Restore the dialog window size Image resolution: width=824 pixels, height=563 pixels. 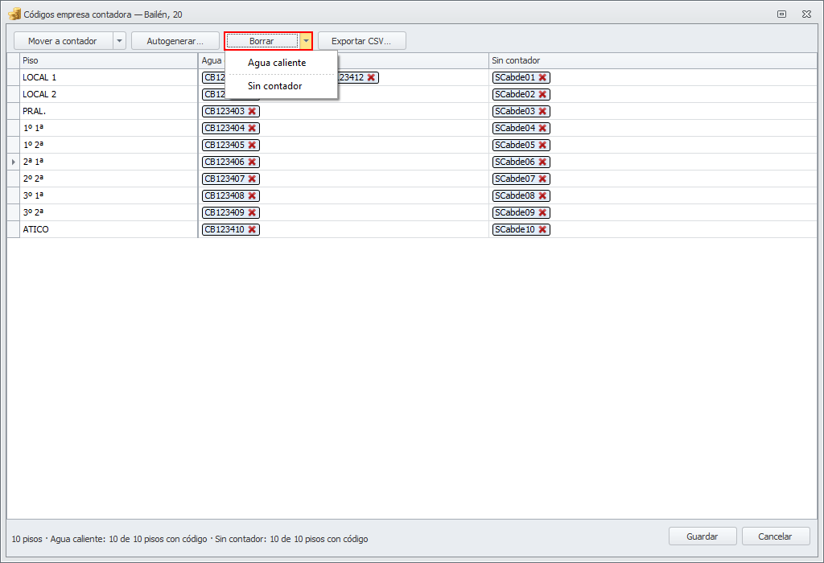coord(782,14)
